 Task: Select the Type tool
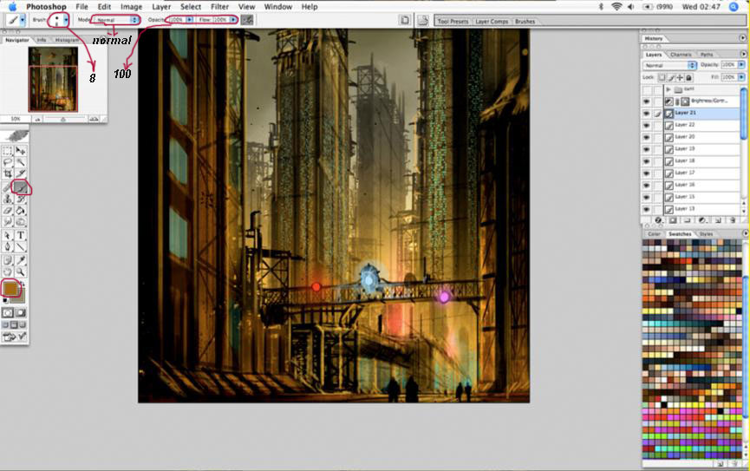[21, 236]
